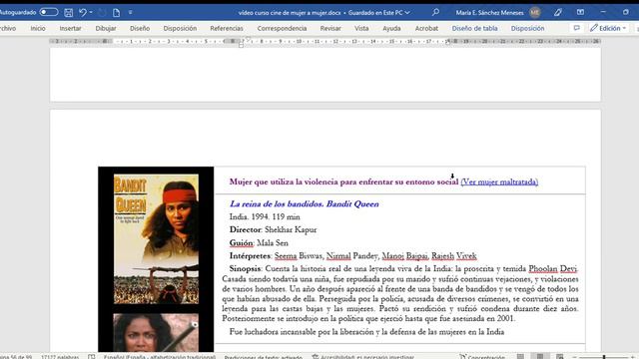Click the heading 'Mujer que utiliza la violencia'
This screenshot has width=639, height=359.
point(284,181)
